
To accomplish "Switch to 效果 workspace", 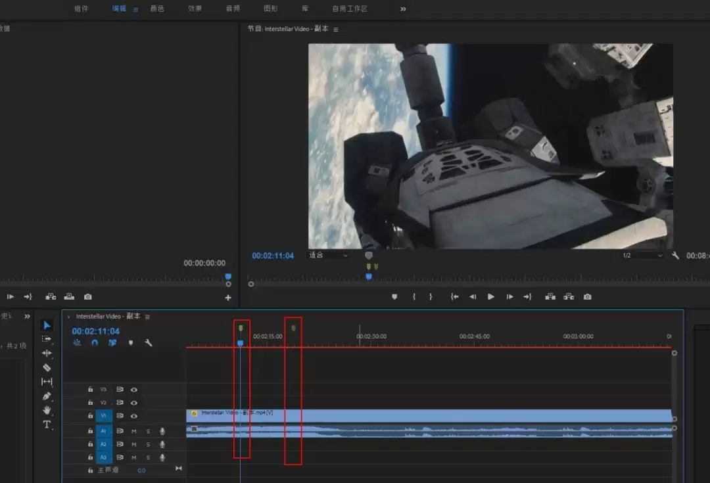I will 195,9.
